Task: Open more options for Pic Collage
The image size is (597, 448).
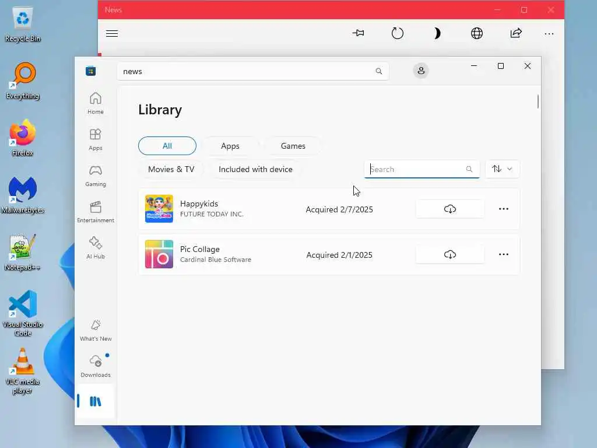Action: coord(503,254)
